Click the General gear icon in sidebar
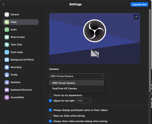The image size is (152, 124). [x=7, y=15]
